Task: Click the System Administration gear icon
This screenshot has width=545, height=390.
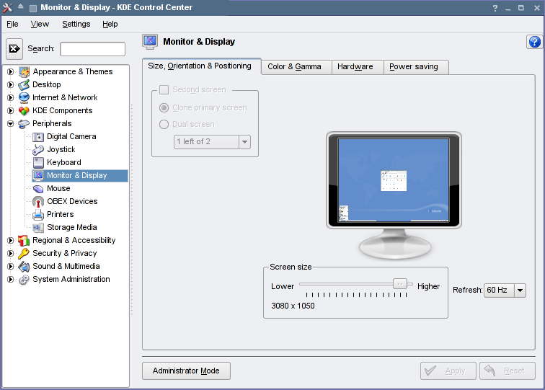Action: 24,280
